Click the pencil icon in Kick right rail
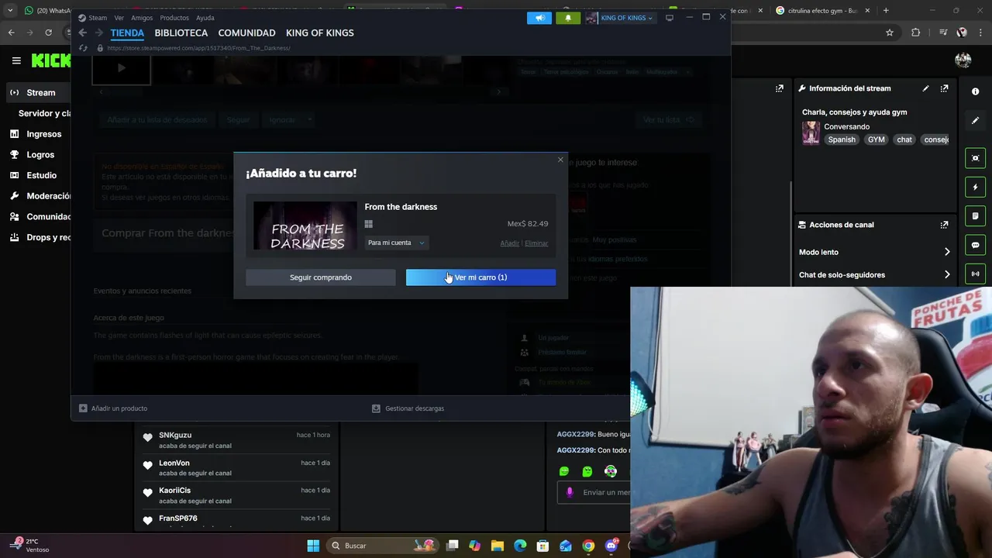The image size is (992, 558). point(975,120)
